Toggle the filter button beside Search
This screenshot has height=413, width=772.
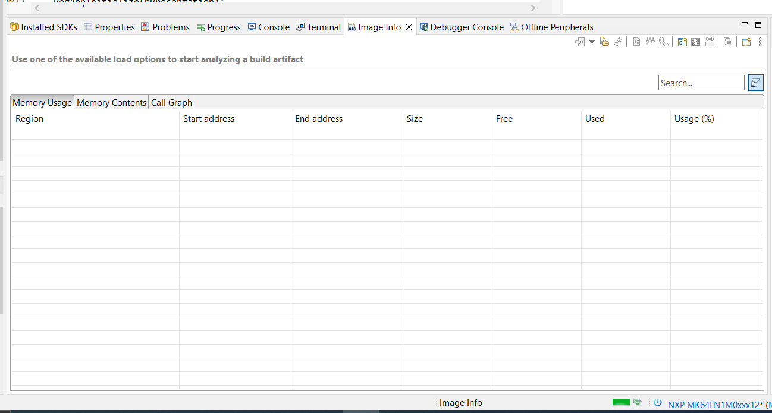tap(755, 83)
